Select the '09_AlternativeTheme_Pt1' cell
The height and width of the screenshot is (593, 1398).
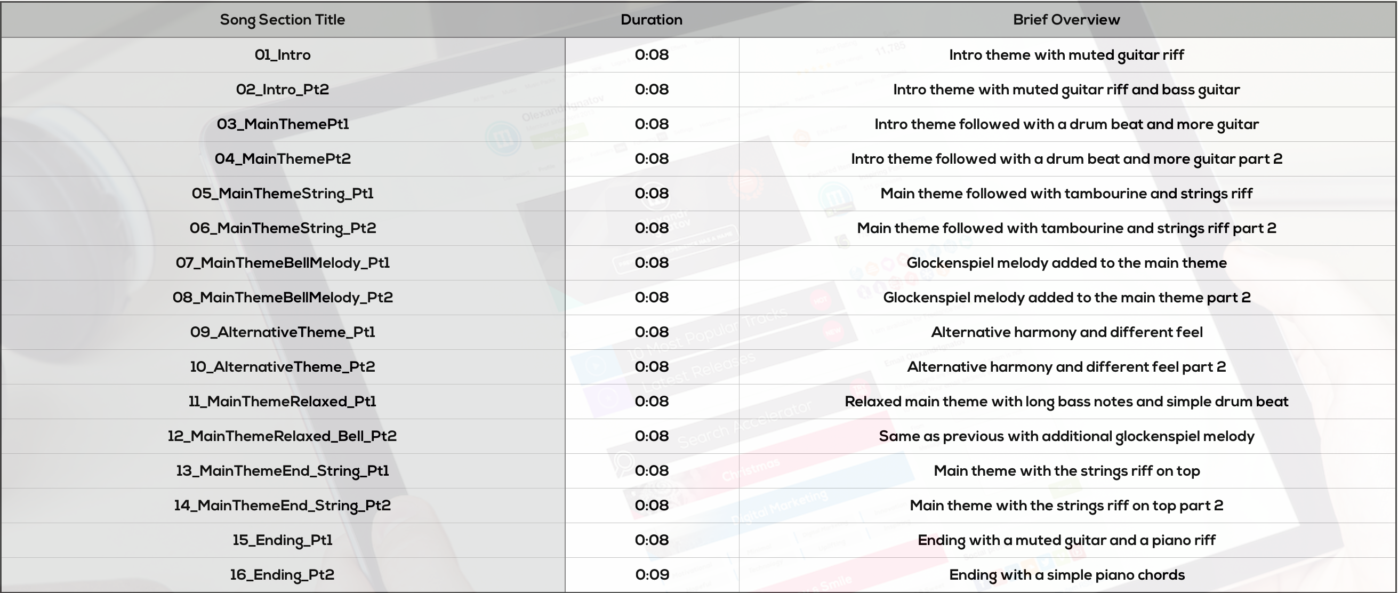tap(282, 332)
